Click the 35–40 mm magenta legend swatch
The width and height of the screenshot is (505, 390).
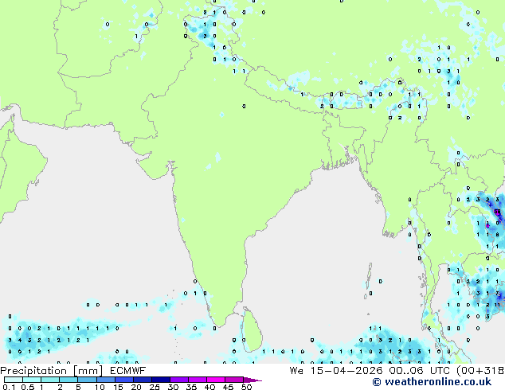pos(197,380)
